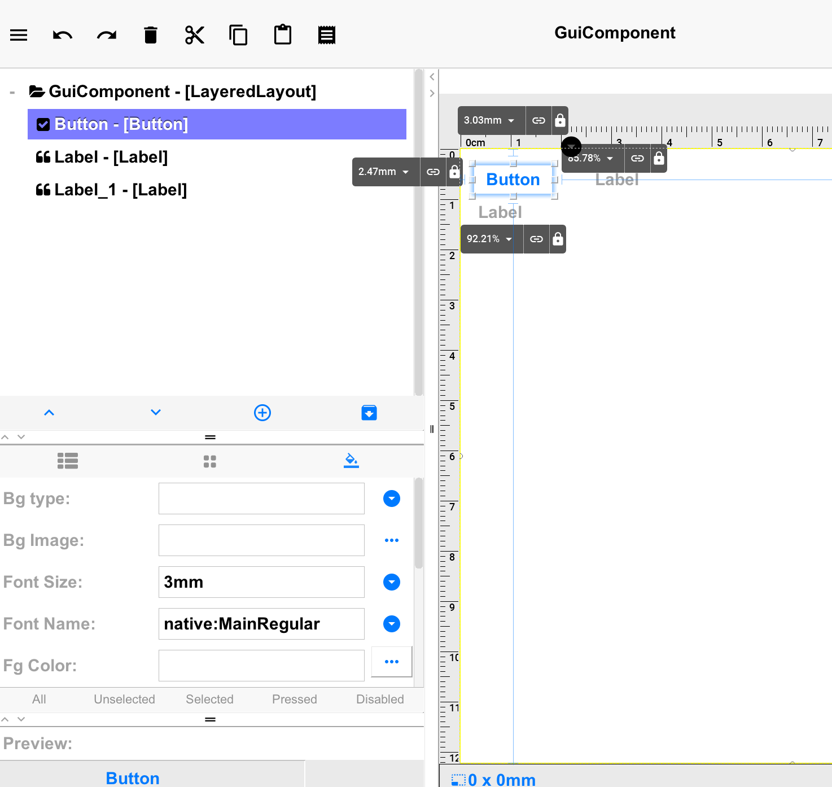832x787 pixels.
Task: Click the lock icon next to 2.47mm
Action: [x=454, y=172]
